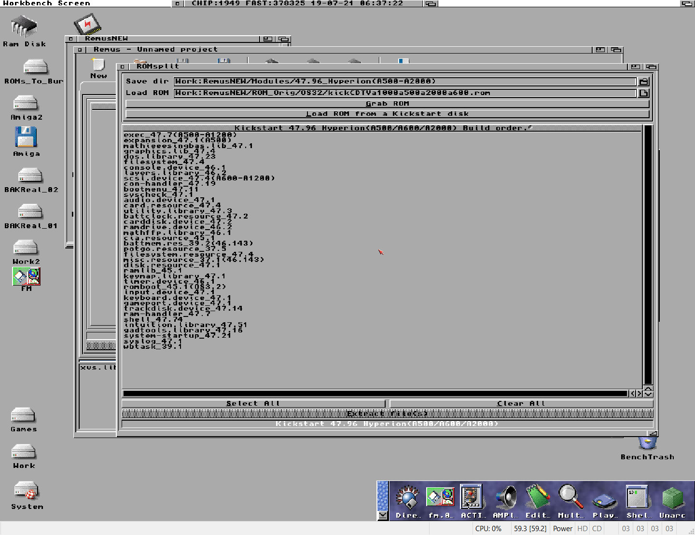
Task: Click the list scroll-down arrow
Action: tap(649, 395)
